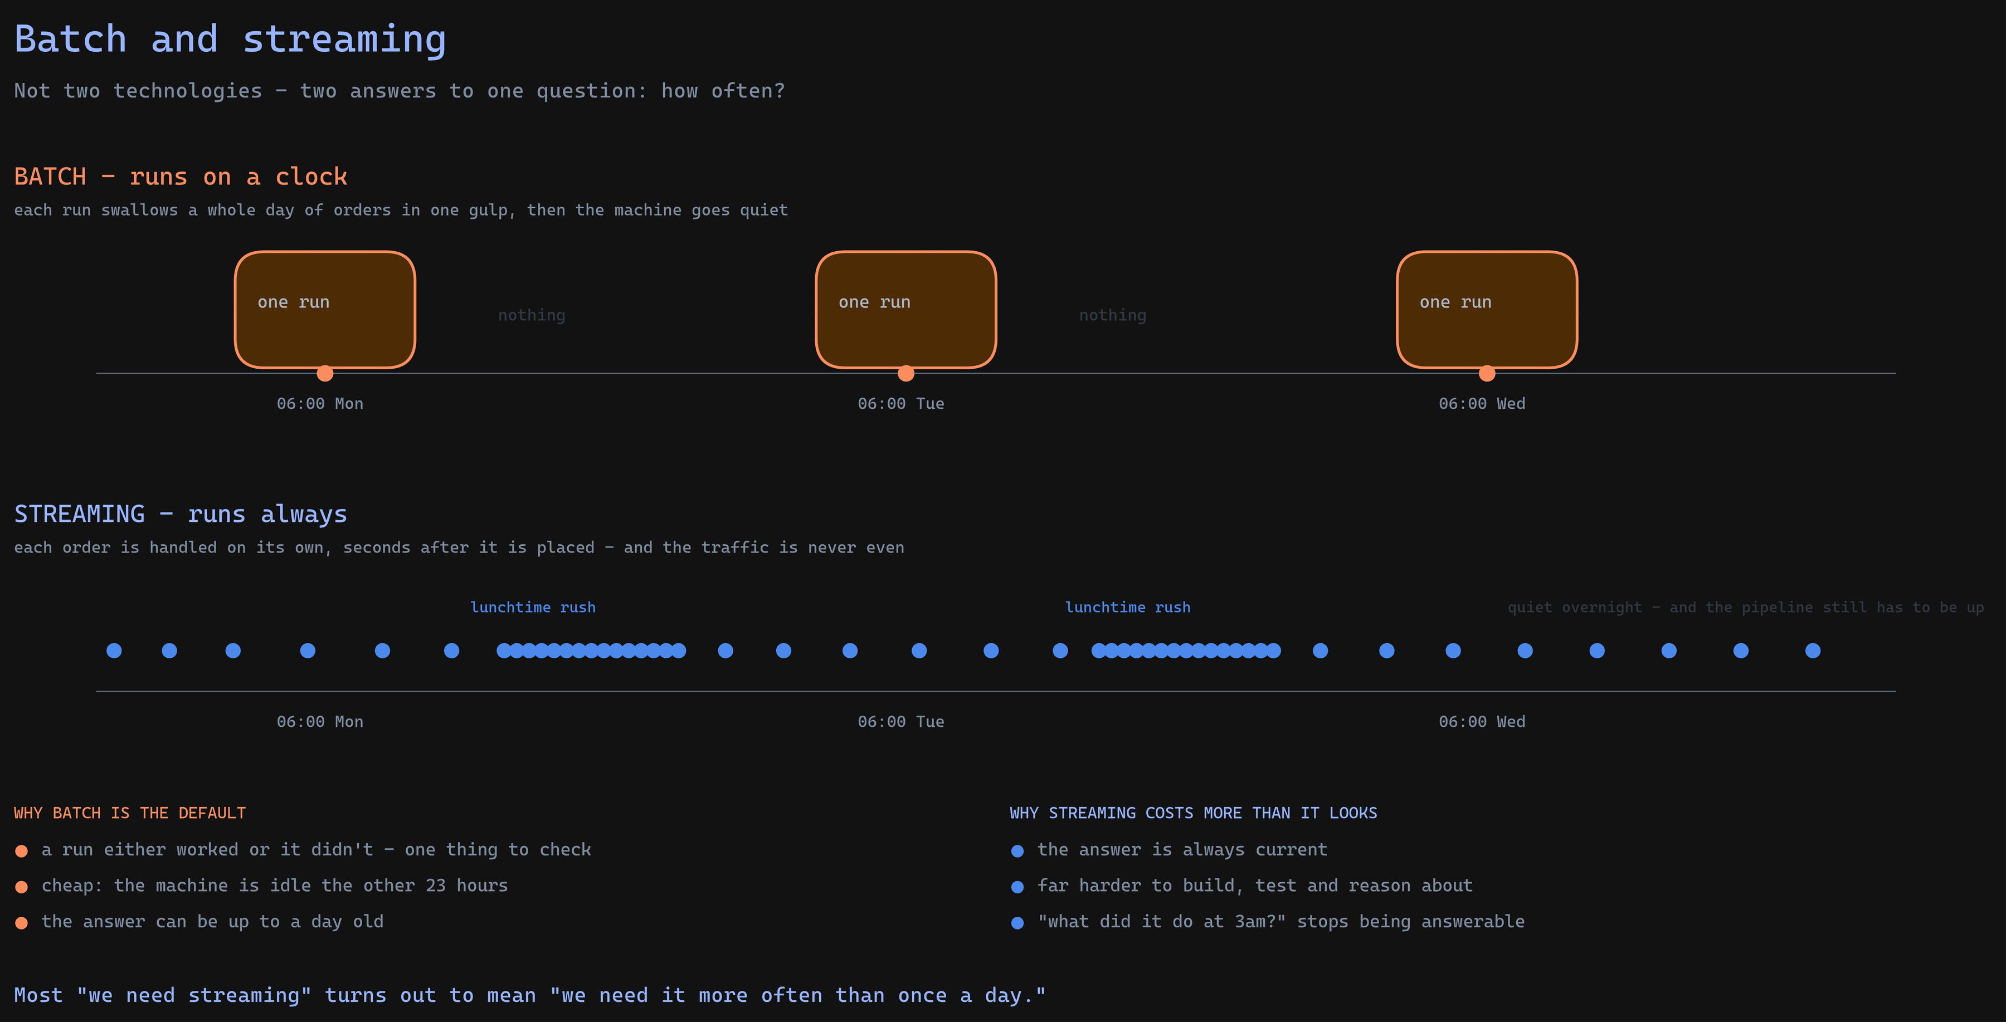This screenshot has height=1022, width=2006.
Task: Click the orange batch marker at 06:00 Tue
Action: pos(905,374)
